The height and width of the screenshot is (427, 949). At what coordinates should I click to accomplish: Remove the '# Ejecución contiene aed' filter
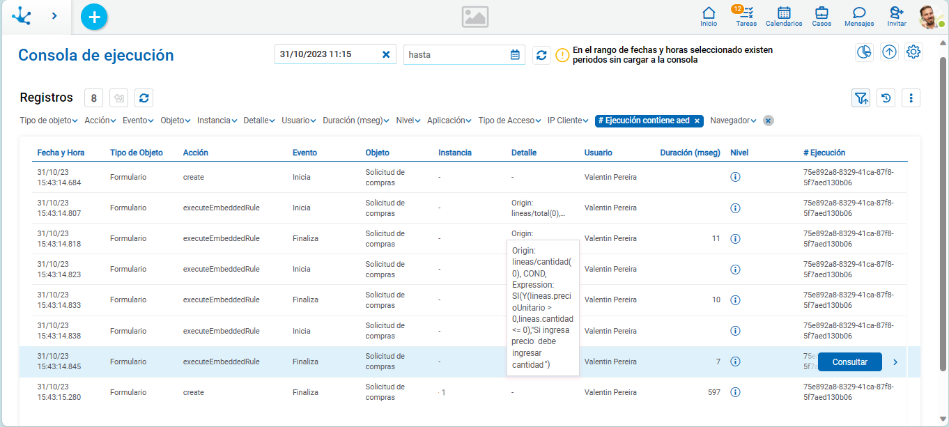tap(697, 121)
